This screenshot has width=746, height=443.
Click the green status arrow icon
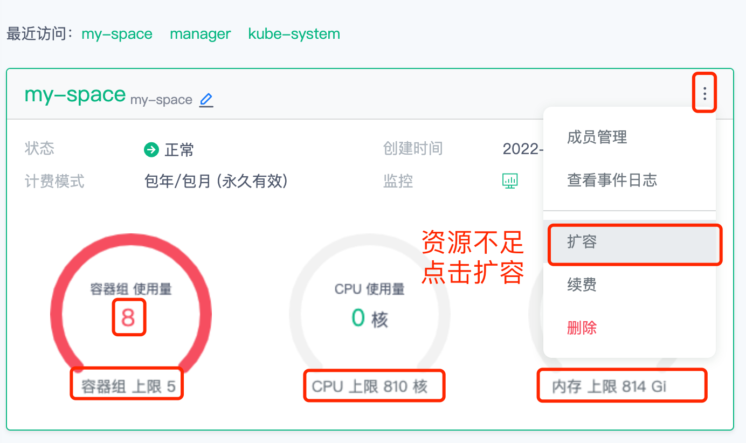(151, 149)
